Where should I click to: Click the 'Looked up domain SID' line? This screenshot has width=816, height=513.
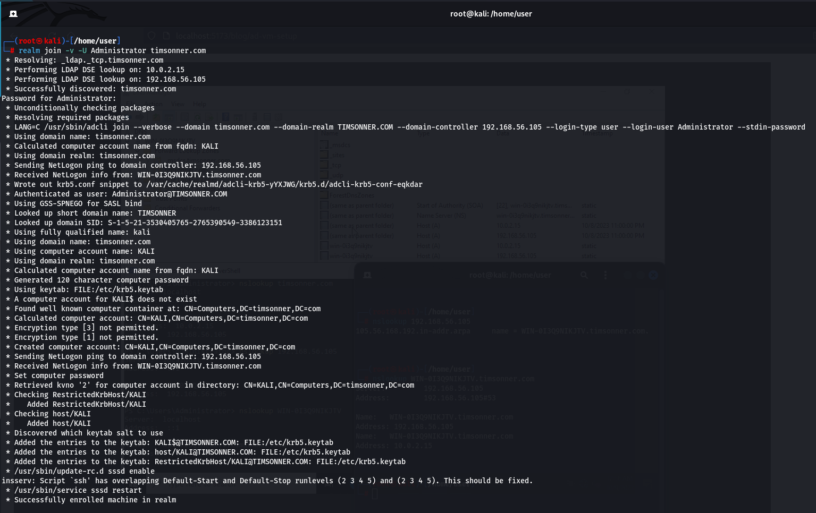(x=144, y=223)
